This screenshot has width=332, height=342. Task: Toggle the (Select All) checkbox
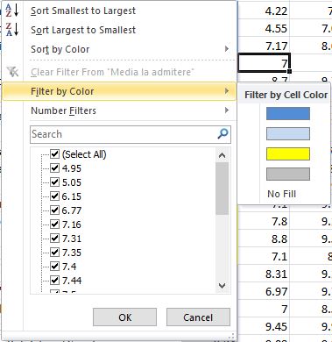[x=54, y=153]
